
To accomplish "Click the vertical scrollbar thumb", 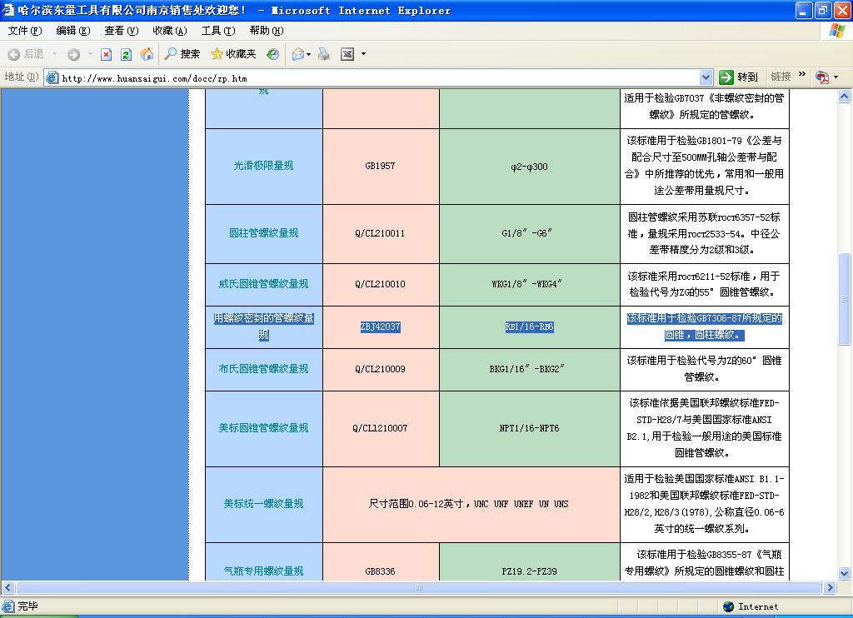I will point(845,299).
